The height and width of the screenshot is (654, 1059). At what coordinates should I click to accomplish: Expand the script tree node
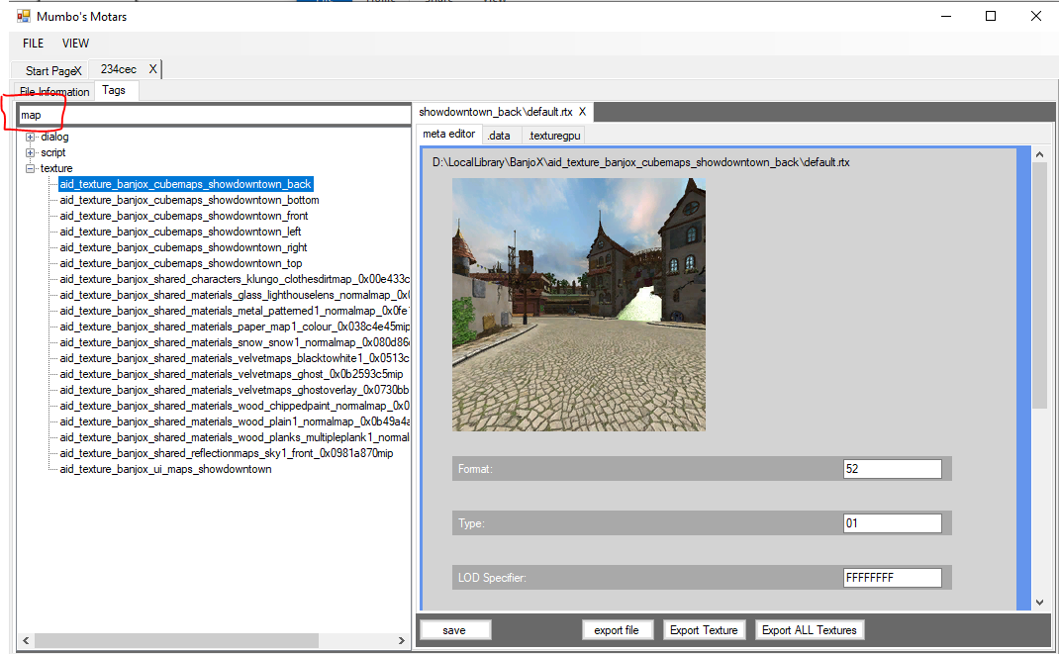(x=30, y=152)
